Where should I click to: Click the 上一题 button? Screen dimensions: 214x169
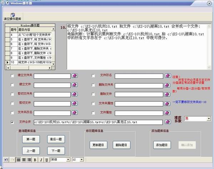31,151
